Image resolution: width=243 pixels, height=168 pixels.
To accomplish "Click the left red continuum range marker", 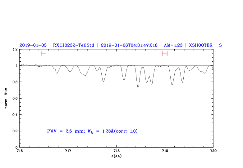I will click(x=44, y=53).
